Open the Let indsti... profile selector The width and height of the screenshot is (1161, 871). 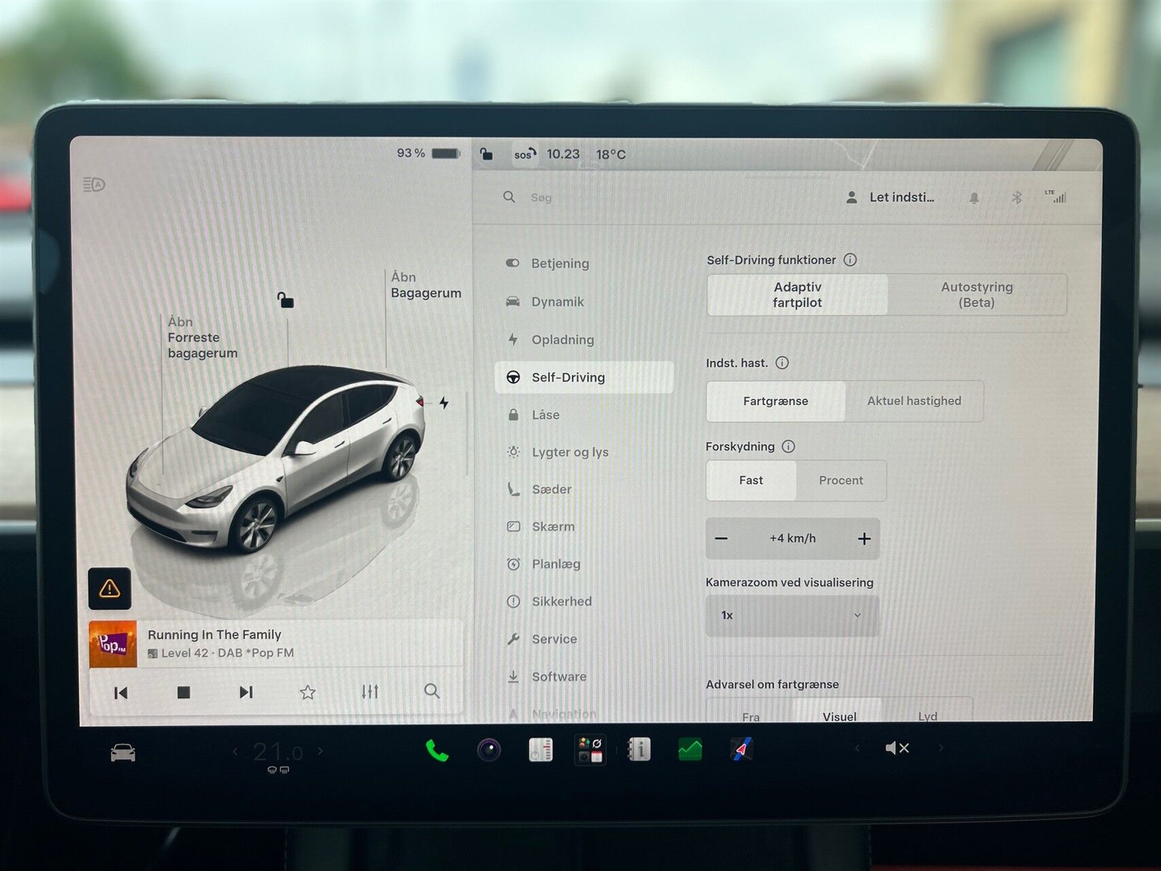tap(889, 197)
